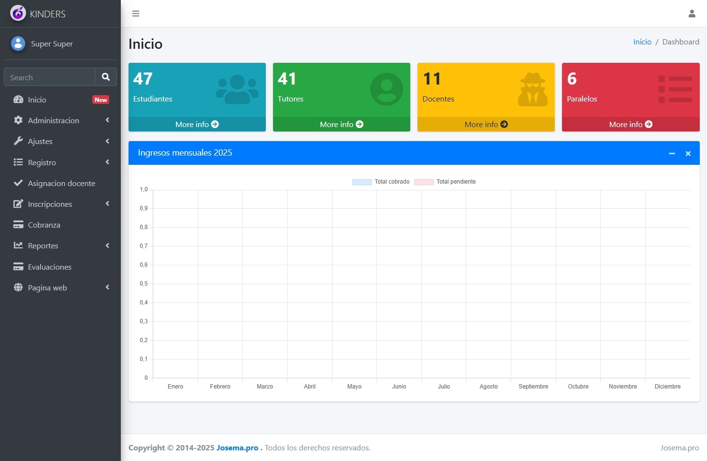Click the Docentes spy icon
The height and width of the screenshot is (461, 707).
pyautogui.click(x=533, y=89)
